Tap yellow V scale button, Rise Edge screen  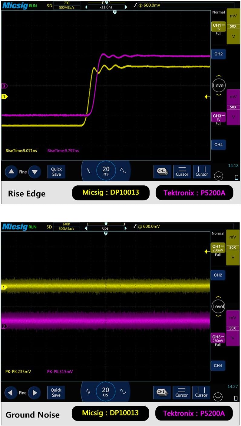coord(233,36)
